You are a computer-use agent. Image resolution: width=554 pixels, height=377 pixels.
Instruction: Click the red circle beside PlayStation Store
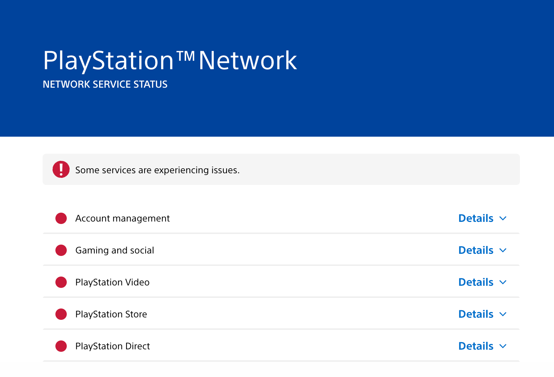pos(61,314)
